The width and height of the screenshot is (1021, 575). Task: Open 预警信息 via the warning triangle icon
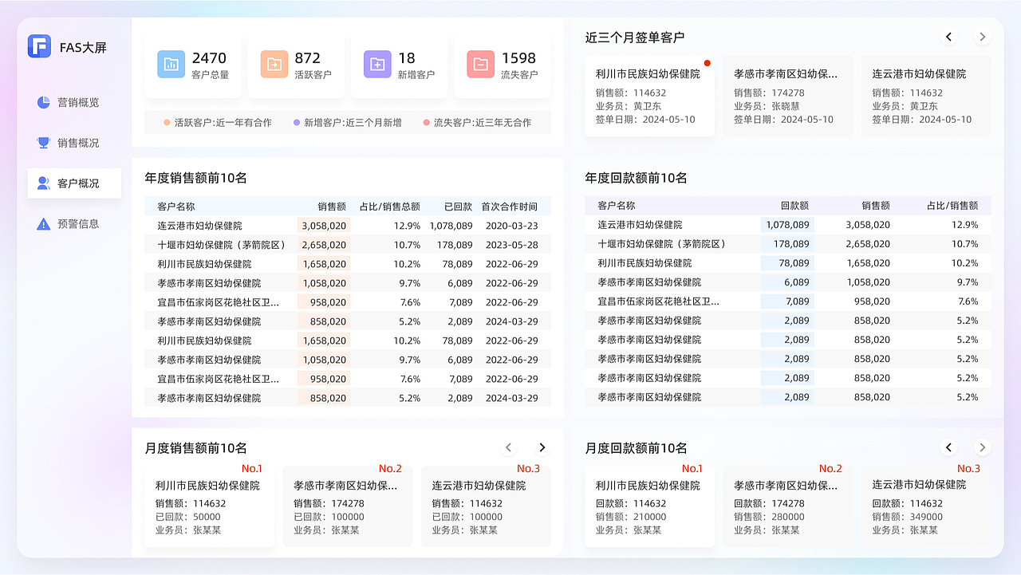[x=43, y=223]
